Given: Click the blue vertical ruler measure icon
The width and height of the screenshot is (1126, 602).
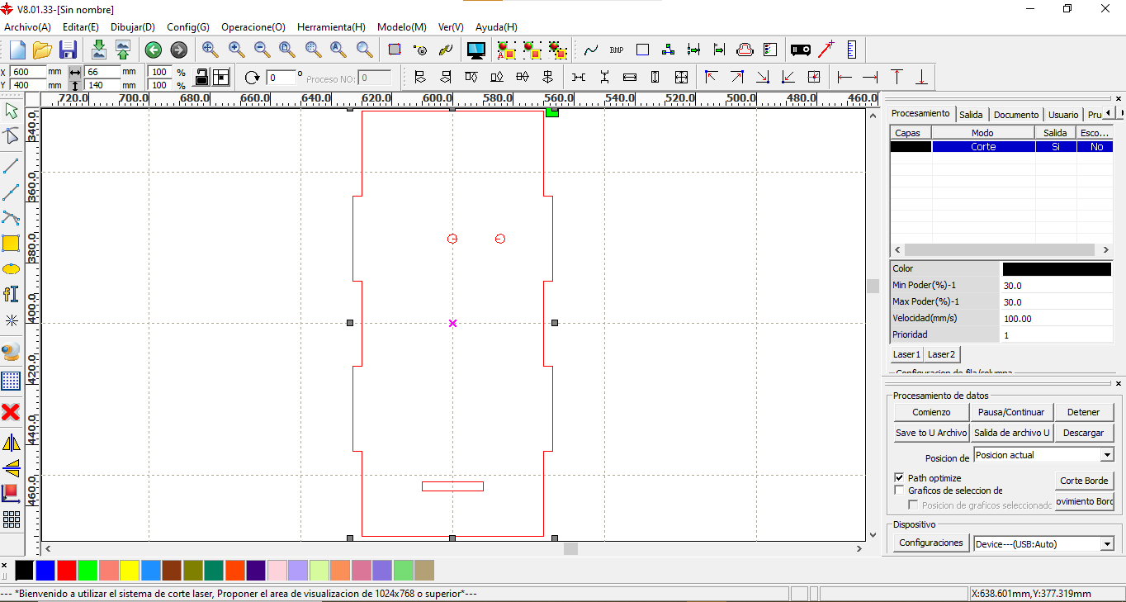Looking at the screenshot, I should tap(852, 50).
